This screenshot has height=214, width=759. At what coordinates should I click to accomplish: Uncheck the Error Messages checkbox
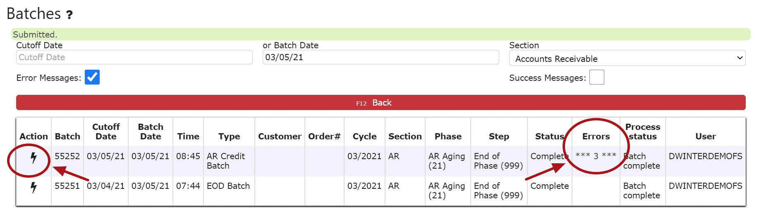coord(92,77)
